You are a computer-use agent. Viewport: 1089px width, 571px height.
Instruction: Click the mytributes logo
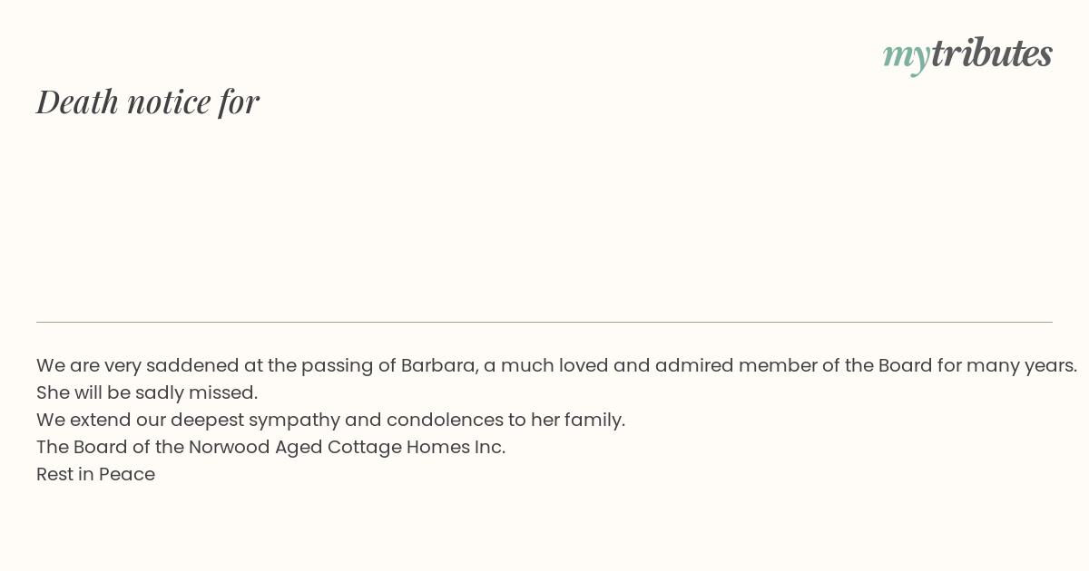967,54
